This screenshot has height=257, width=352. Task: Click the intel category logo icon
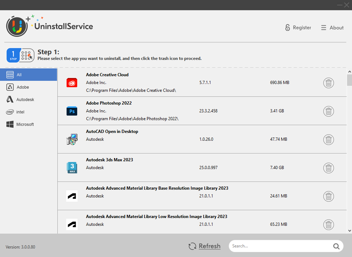point(10,112)
